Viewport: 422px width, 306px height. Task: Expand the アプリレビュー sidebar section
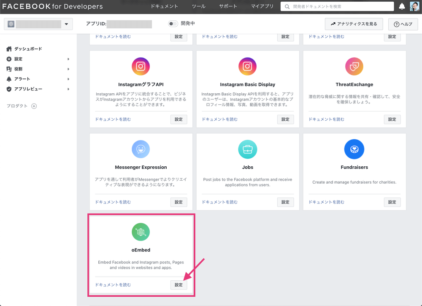[25, 89]
